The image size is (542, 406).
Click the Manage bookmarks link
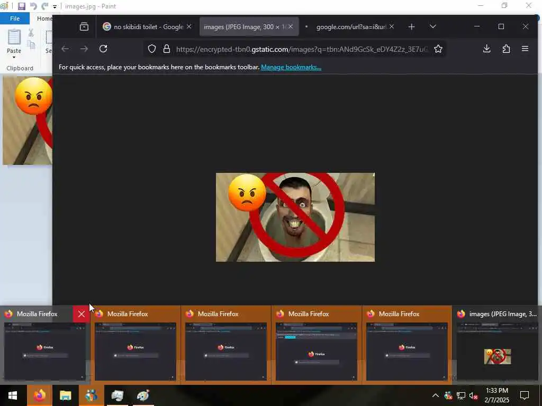(291, 67)
